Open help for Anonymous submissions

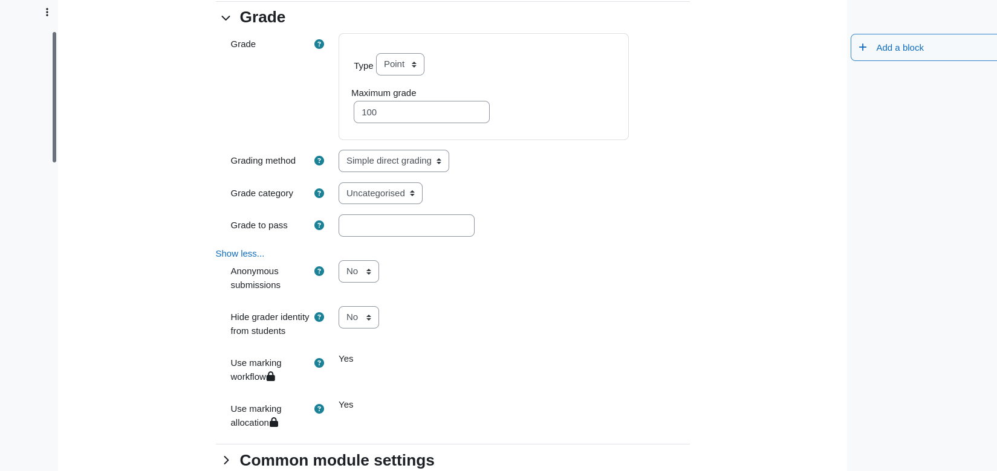tap(319, 271)
